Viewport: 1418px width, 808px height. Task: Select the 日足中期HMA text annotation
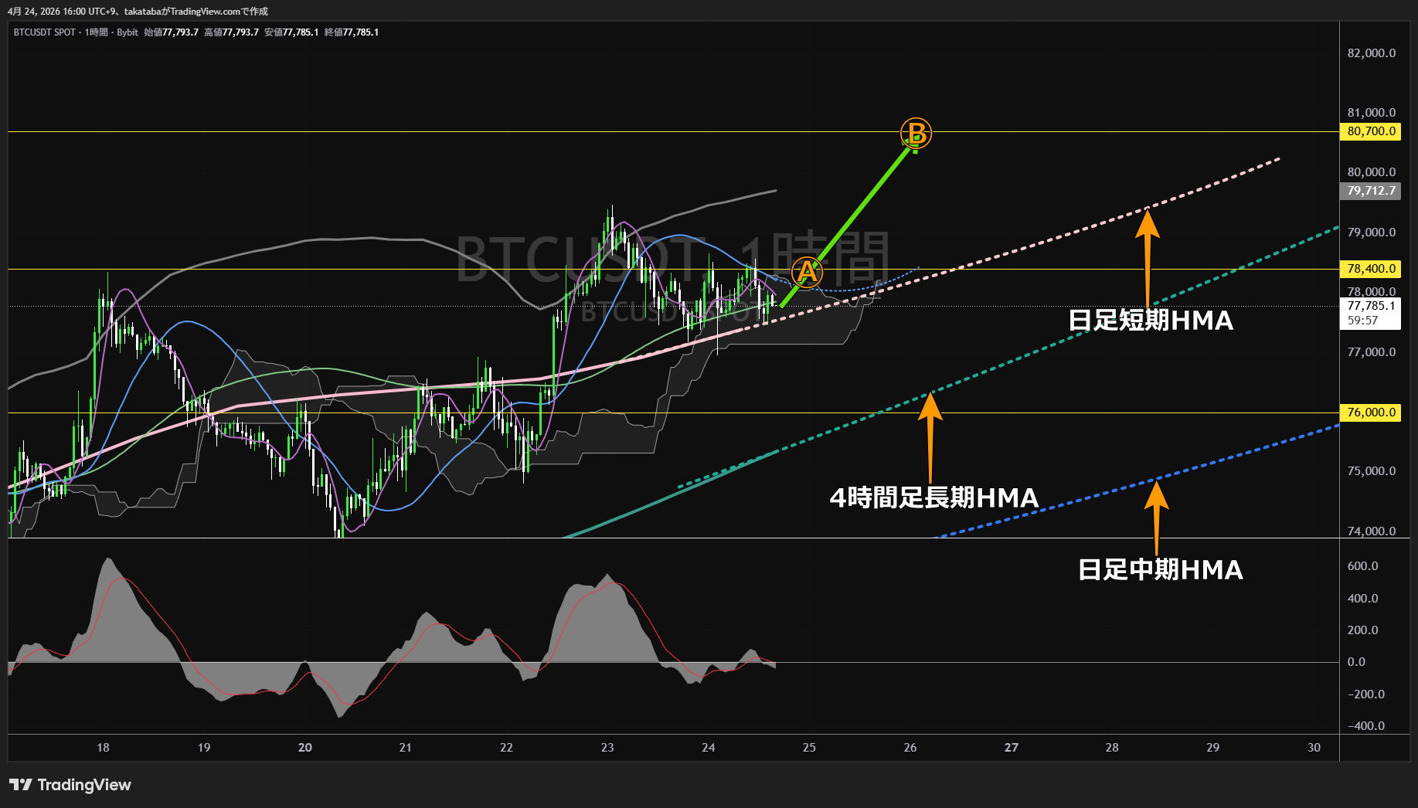(1161, 570)
